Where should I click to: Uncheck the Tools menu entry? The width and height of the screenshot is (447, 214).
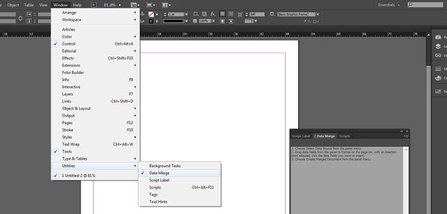(x=96, y=151)
